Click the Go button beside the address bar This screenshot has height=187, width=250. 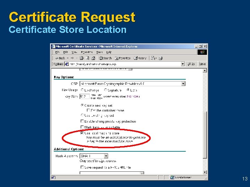pos(191,64)
